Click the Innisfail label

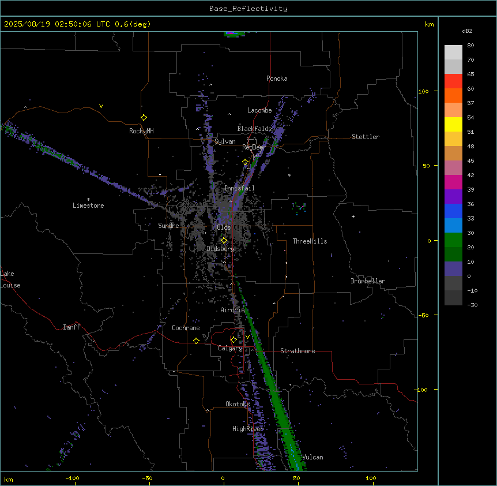pyautogui.click(x=239, y=188)
